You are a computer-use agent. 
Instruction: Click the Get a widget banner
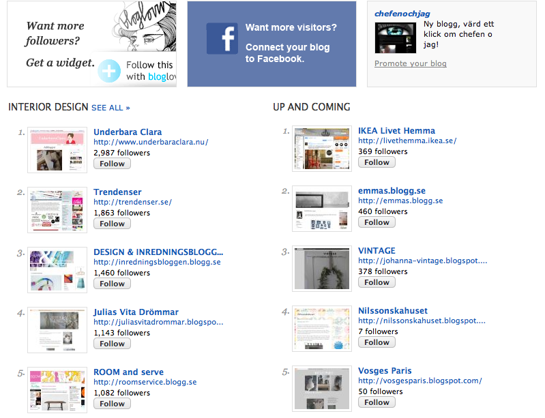(x=92, y=44)
